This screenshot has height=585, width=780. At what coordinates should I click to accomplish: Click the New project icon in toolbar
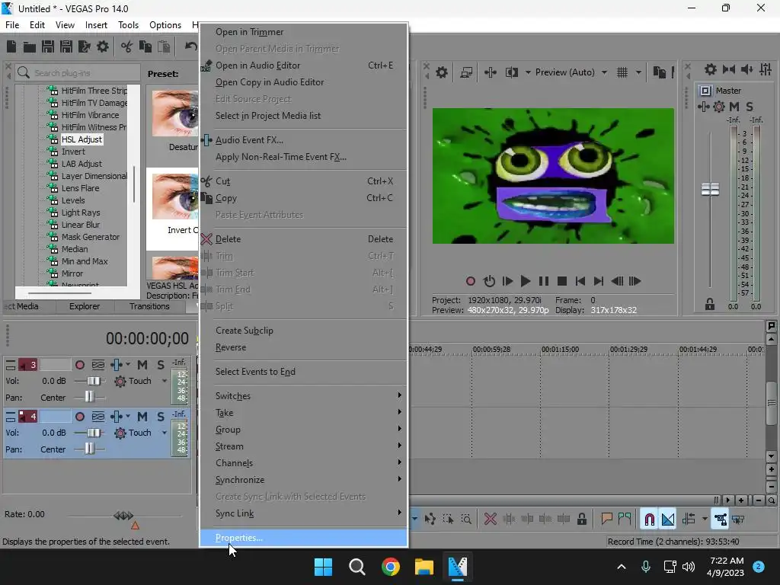[x=11, y=46]
